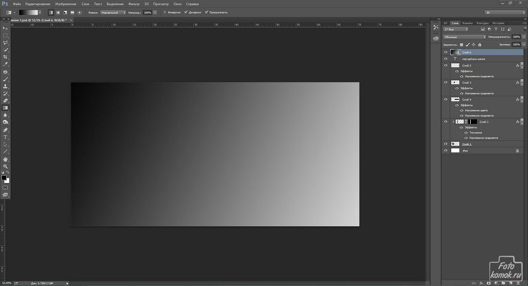Collapse effects list of Слой 5
This screenshot has height=286, width=528.
point(522,65)
